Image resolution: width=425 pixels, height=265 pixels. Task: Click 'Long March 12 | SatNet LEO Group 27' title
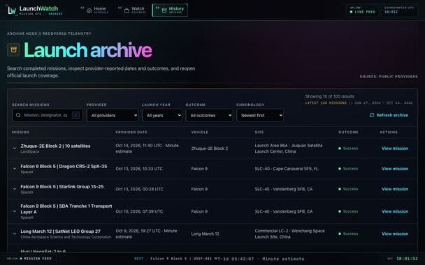60,232
